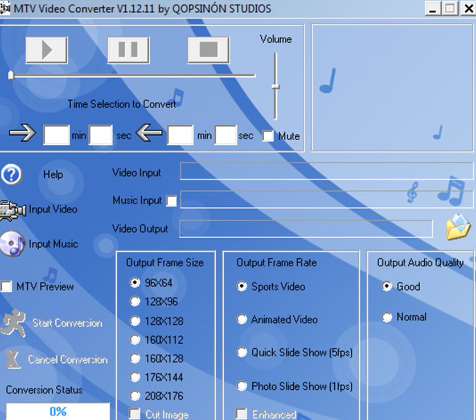Pause the video playback

coord(128,50)
